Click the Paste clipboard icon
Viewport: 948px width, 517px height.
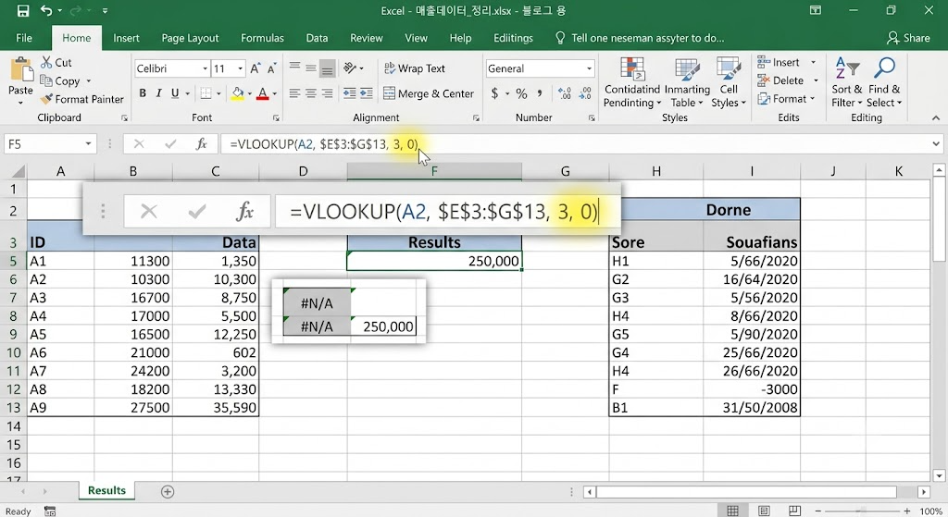pos(20,68)
